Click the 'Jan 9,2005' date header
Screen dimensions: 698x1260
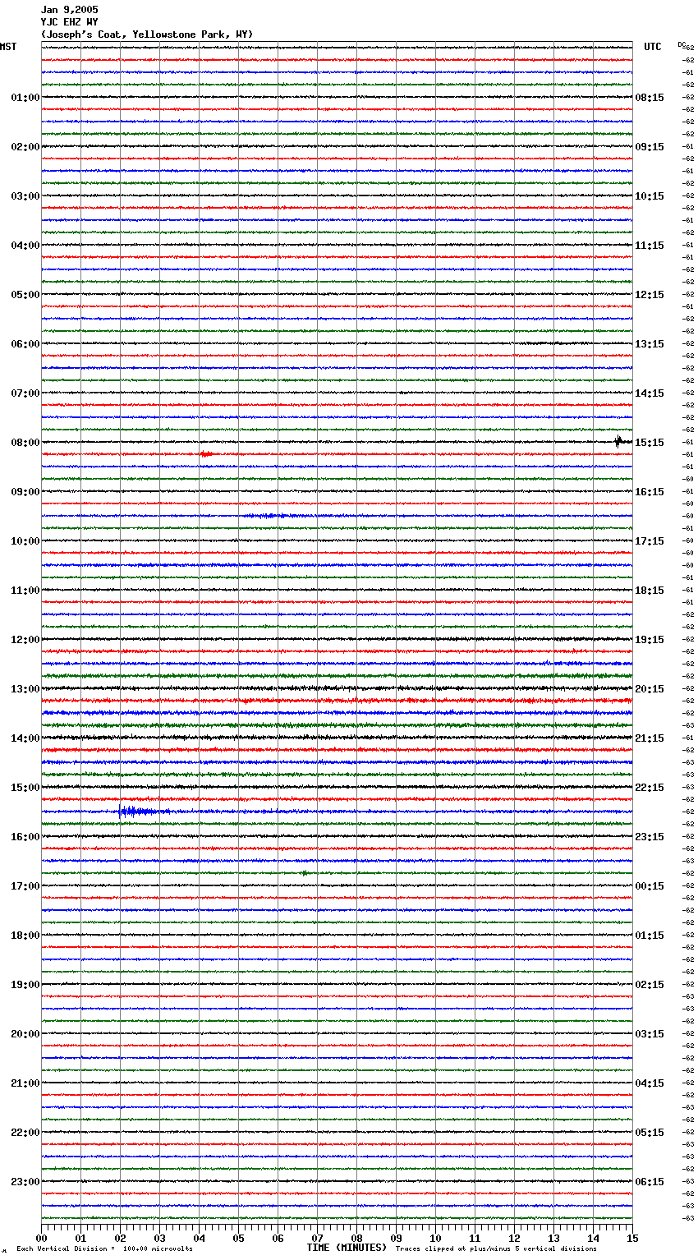(x=69, y=10)
